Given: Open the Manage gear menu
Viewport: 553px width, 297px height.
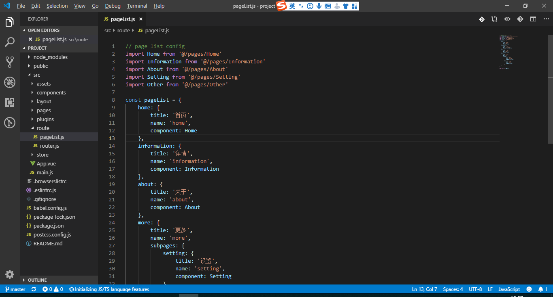Looking at the screenshot, I should pyautogui.click(x=10, y=274).
